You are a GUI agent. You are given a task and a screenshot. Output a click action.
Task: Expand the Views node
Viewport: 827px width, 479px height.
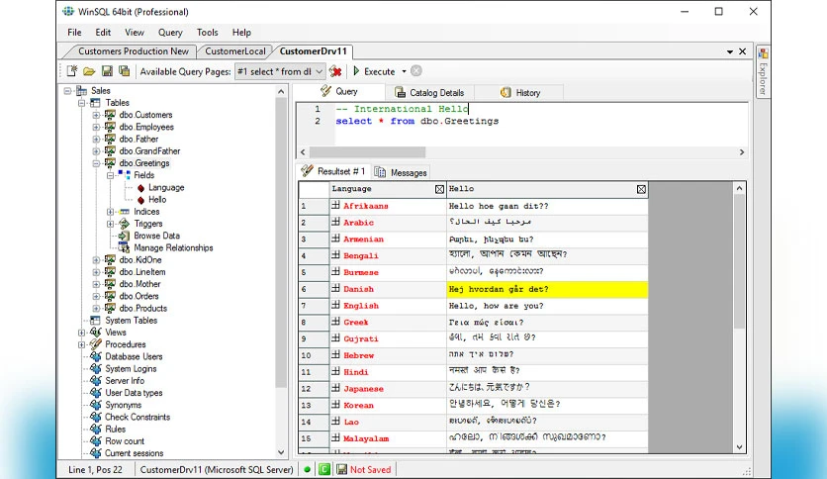(82, 333)
